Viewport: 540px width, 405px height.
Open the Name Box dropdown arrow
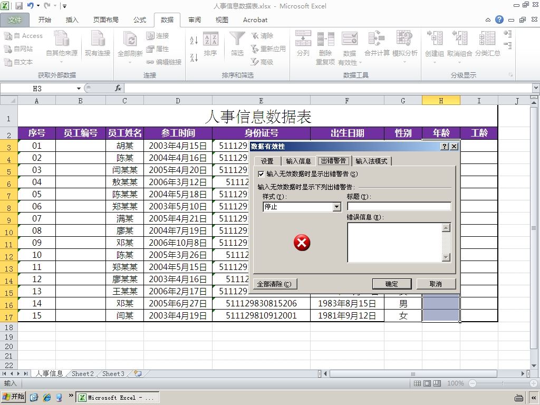pos(79,89)
